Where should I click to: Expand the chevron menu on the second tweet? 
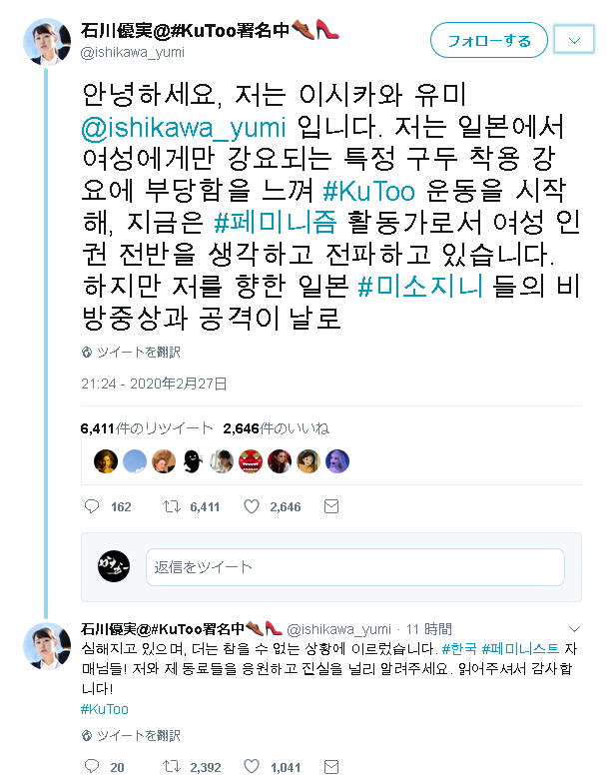pos(574,629)
